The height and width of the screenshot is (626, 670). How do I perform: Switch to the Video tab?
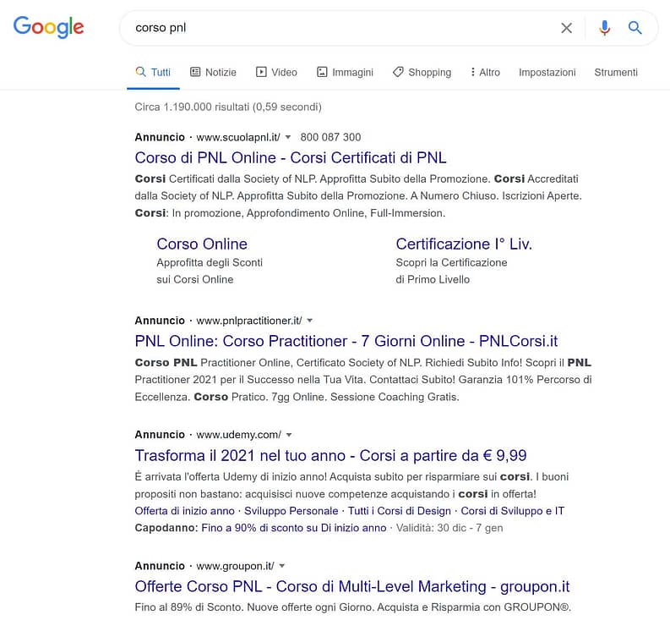click(276, 72)
